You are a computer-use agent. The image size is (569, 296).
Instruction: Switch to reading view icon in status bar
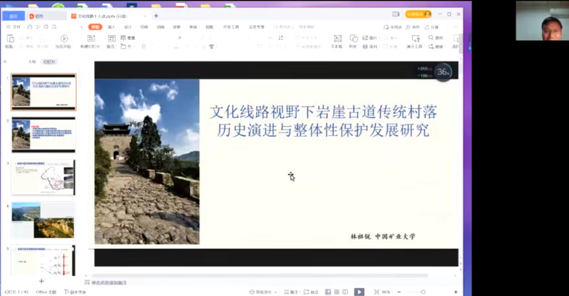(x=345, y=292)
